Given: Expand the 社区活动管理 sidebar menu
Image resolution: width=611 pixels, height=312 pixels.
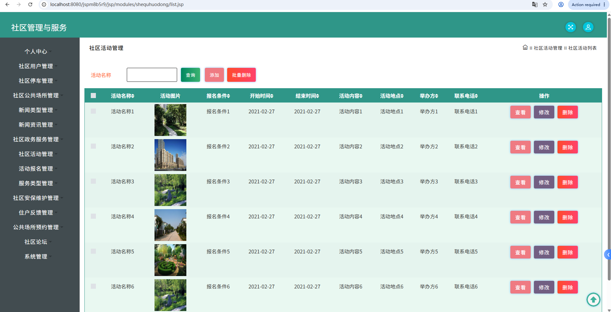Looking at the screenshot, I should tap(38, 154).
